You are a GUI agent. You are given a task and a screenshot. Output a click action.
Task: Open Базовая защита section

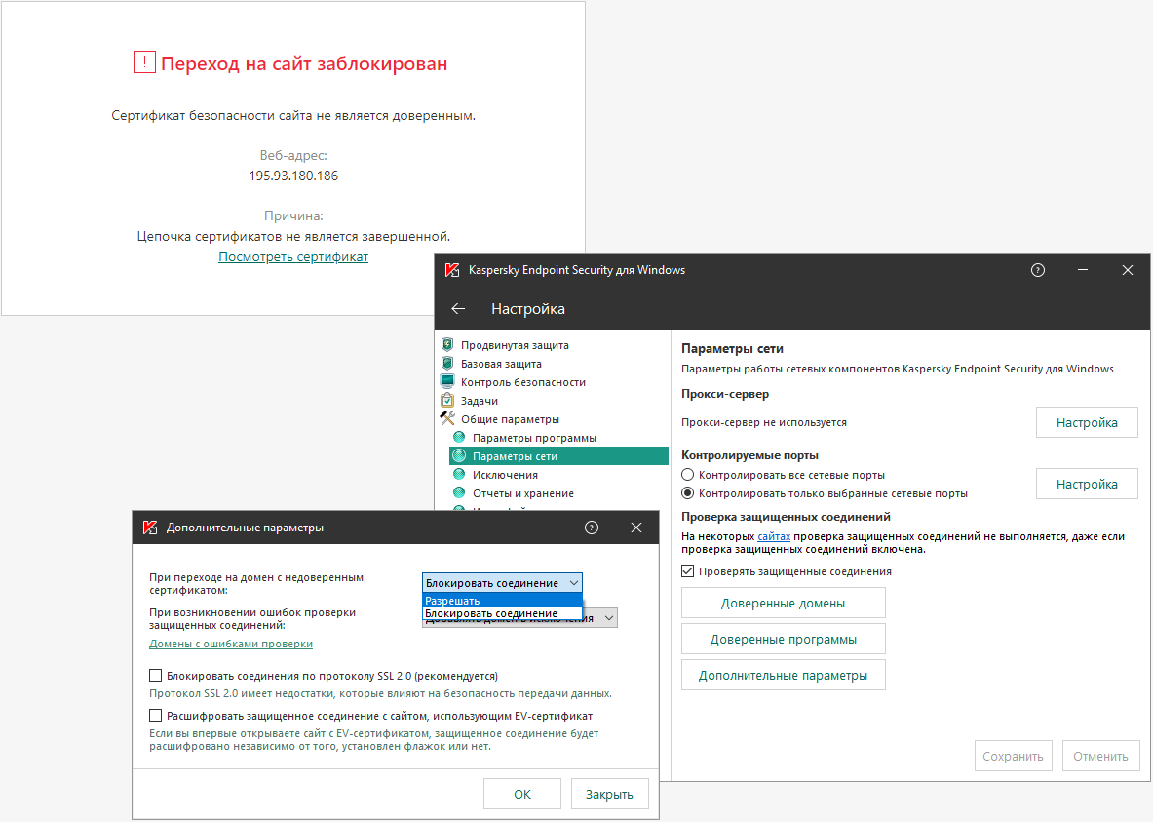coord(501,364)
